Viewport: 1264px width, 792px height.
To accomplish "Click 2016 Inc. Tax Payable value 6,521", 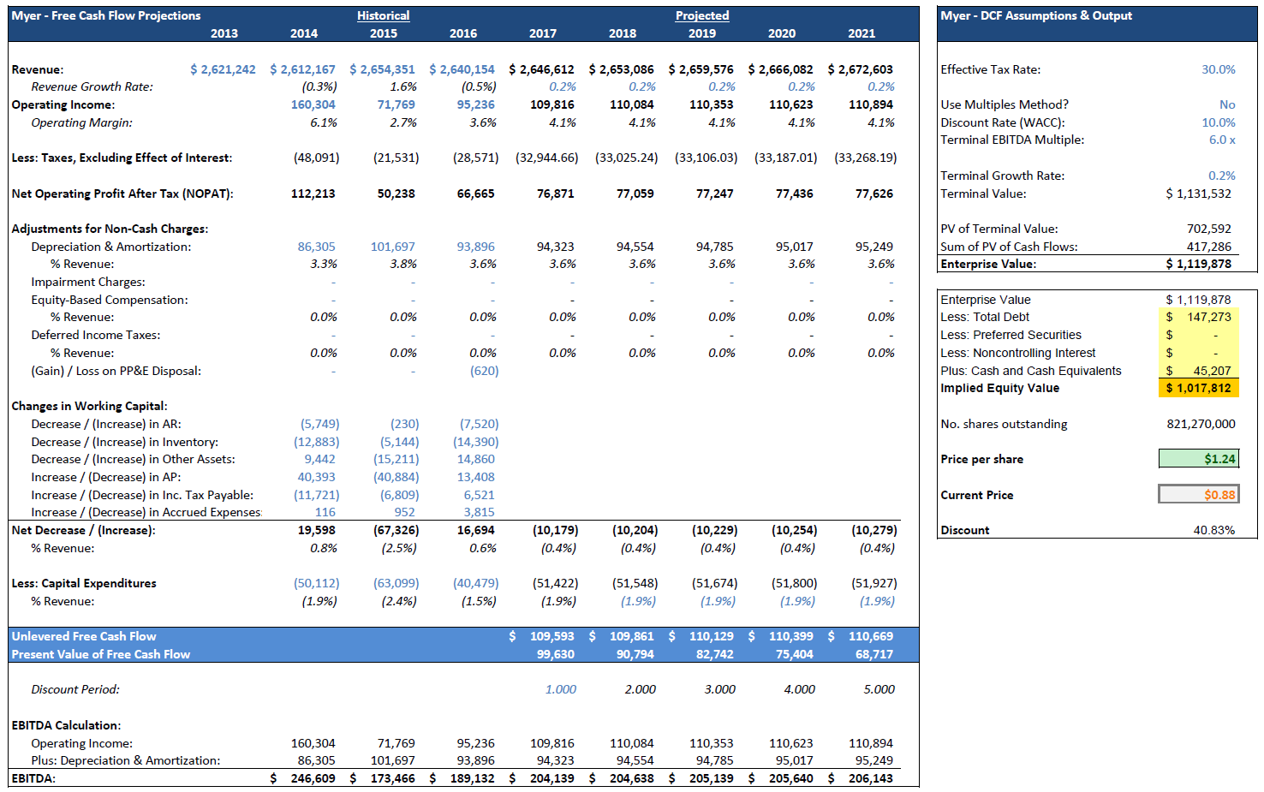I will pyautogui.click(x=479, y=495).
